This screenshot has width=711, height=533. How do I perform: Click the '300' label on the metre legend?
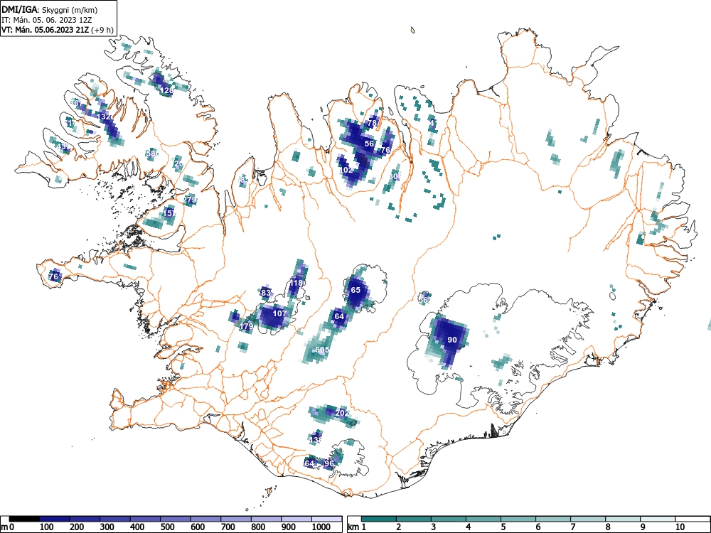[107, 527]
